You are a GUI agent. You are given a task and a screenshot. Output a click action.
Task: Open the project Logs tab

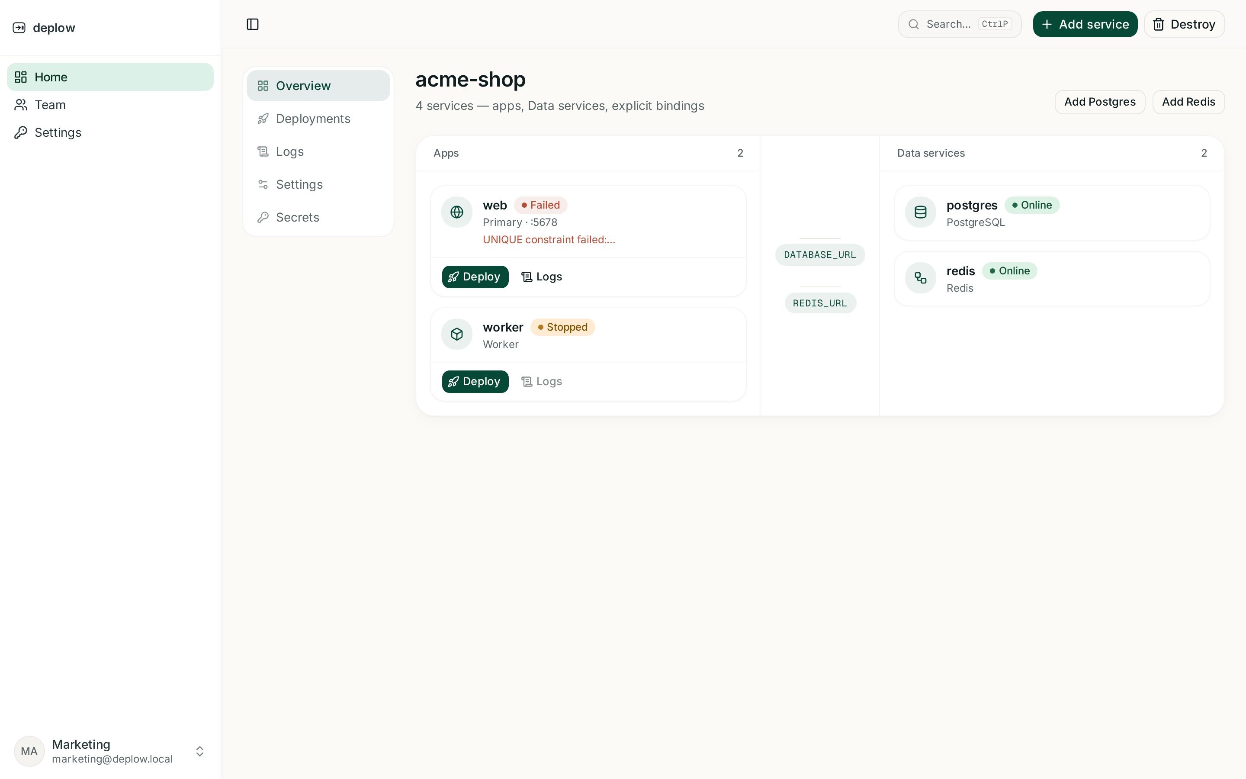coord(318,151)
